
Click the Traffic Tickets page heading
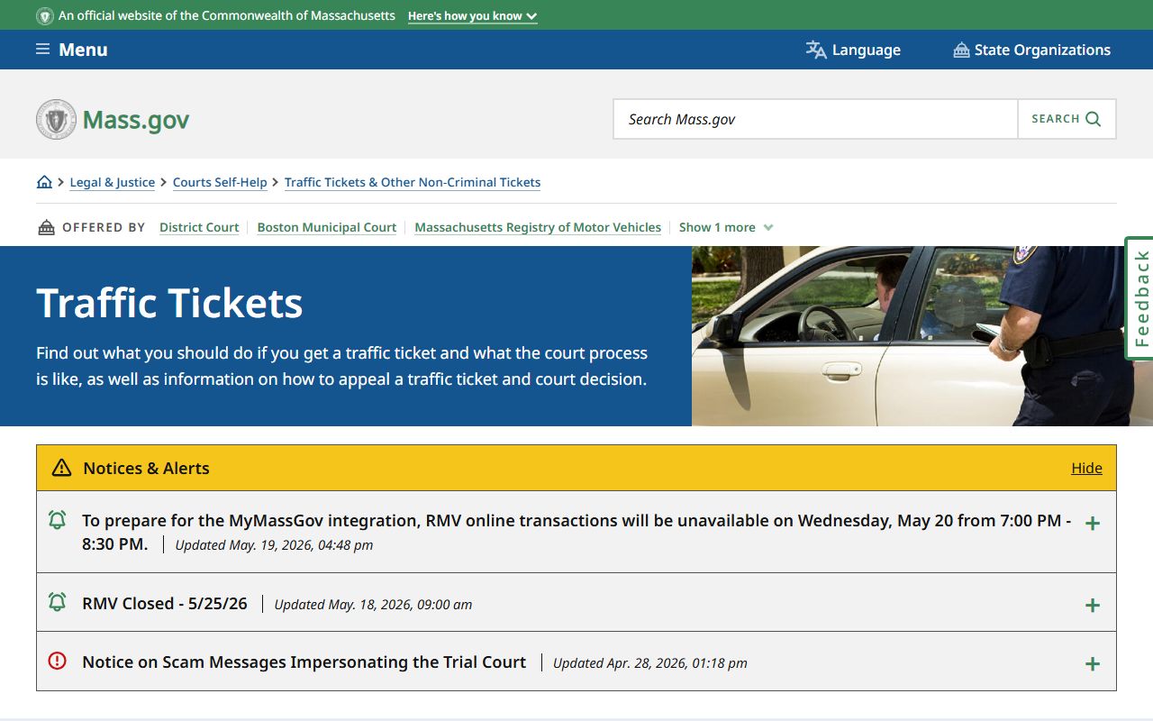click(x=169, y=303)
